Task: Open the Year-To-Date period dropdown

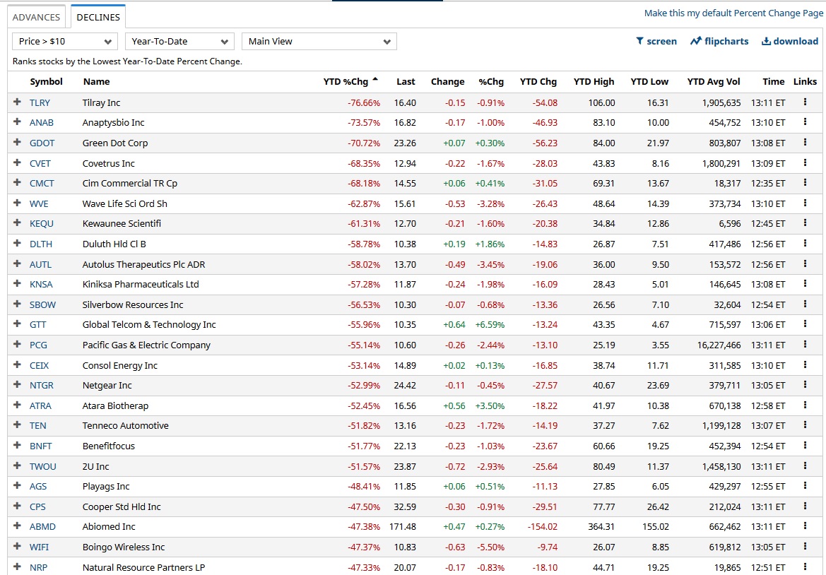Action: [x=179, y=41]
